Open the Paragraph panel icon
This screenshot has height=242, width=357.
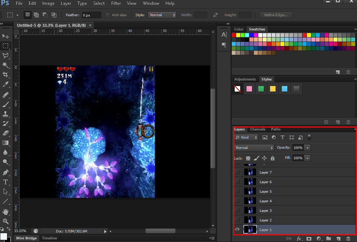[224, 45]
